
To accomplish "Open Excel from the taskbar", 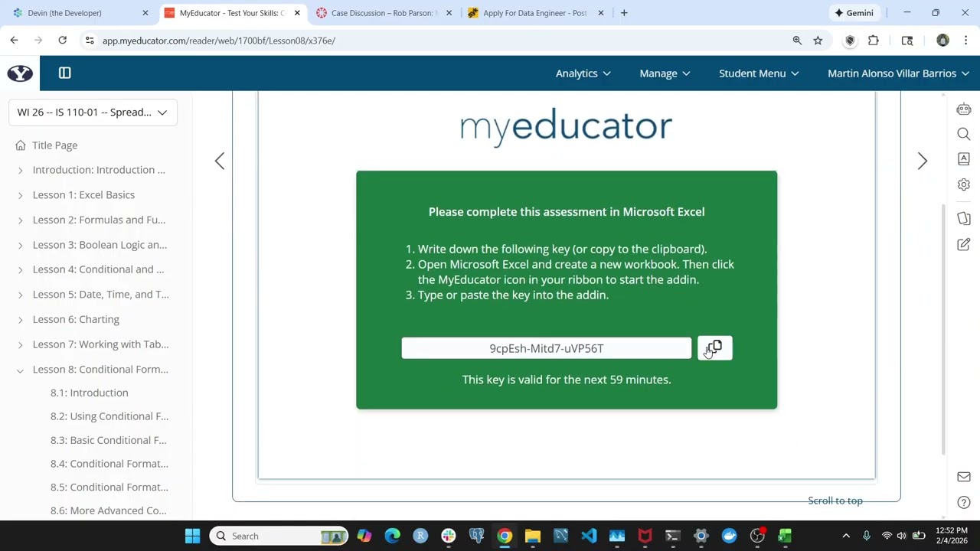I will pos(785,536).
